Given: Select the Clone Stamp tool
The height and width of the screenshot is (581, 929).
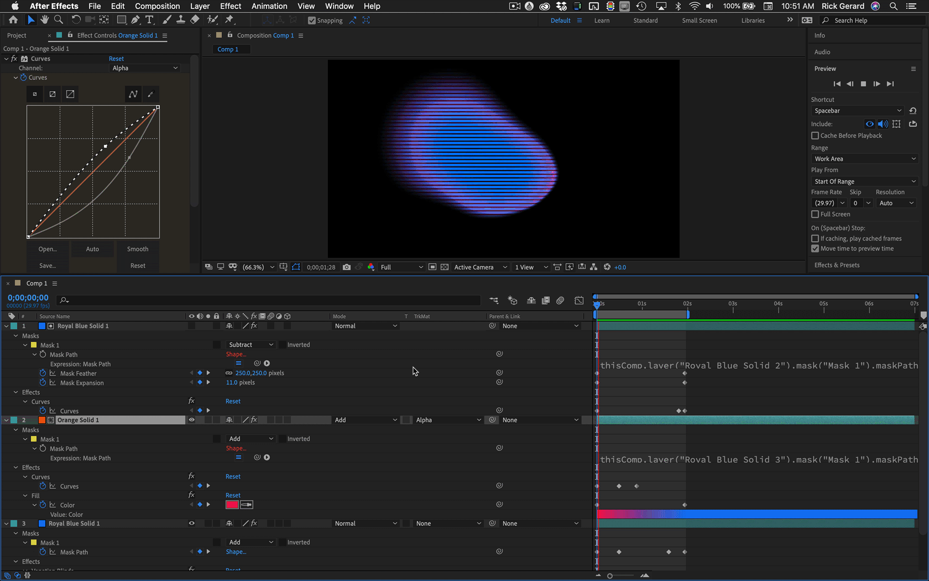Looking at the screenshot, I should coord(181,20).
